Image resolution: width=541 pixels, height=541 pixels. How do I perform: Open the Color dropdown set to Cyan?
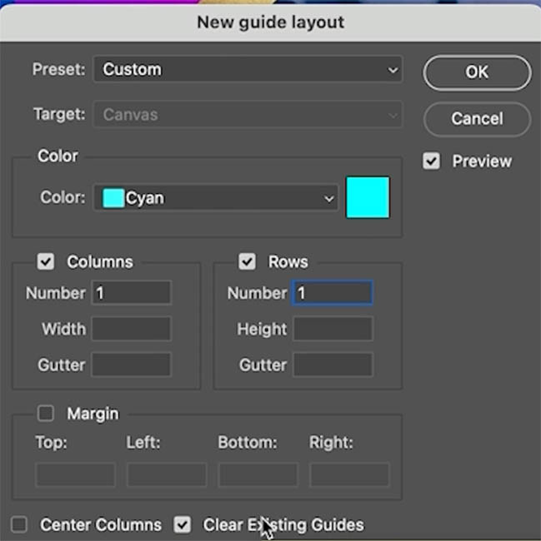coord(216,198)
